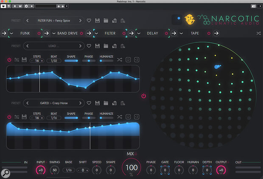The height and width of the screenshot is (179, 263).
Task: Enable host Read automation R button
Action: [15, 6]
